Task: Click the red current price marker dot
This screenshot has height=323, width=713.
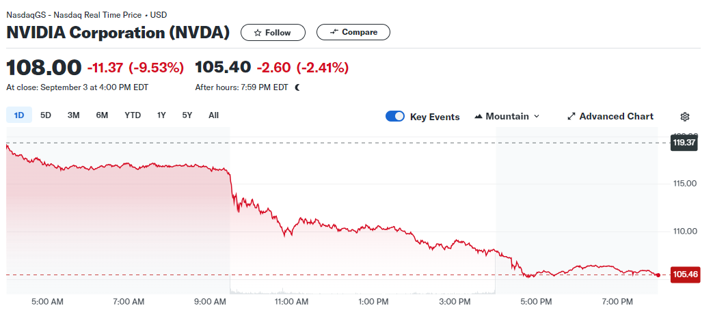Action: [658, 275]
